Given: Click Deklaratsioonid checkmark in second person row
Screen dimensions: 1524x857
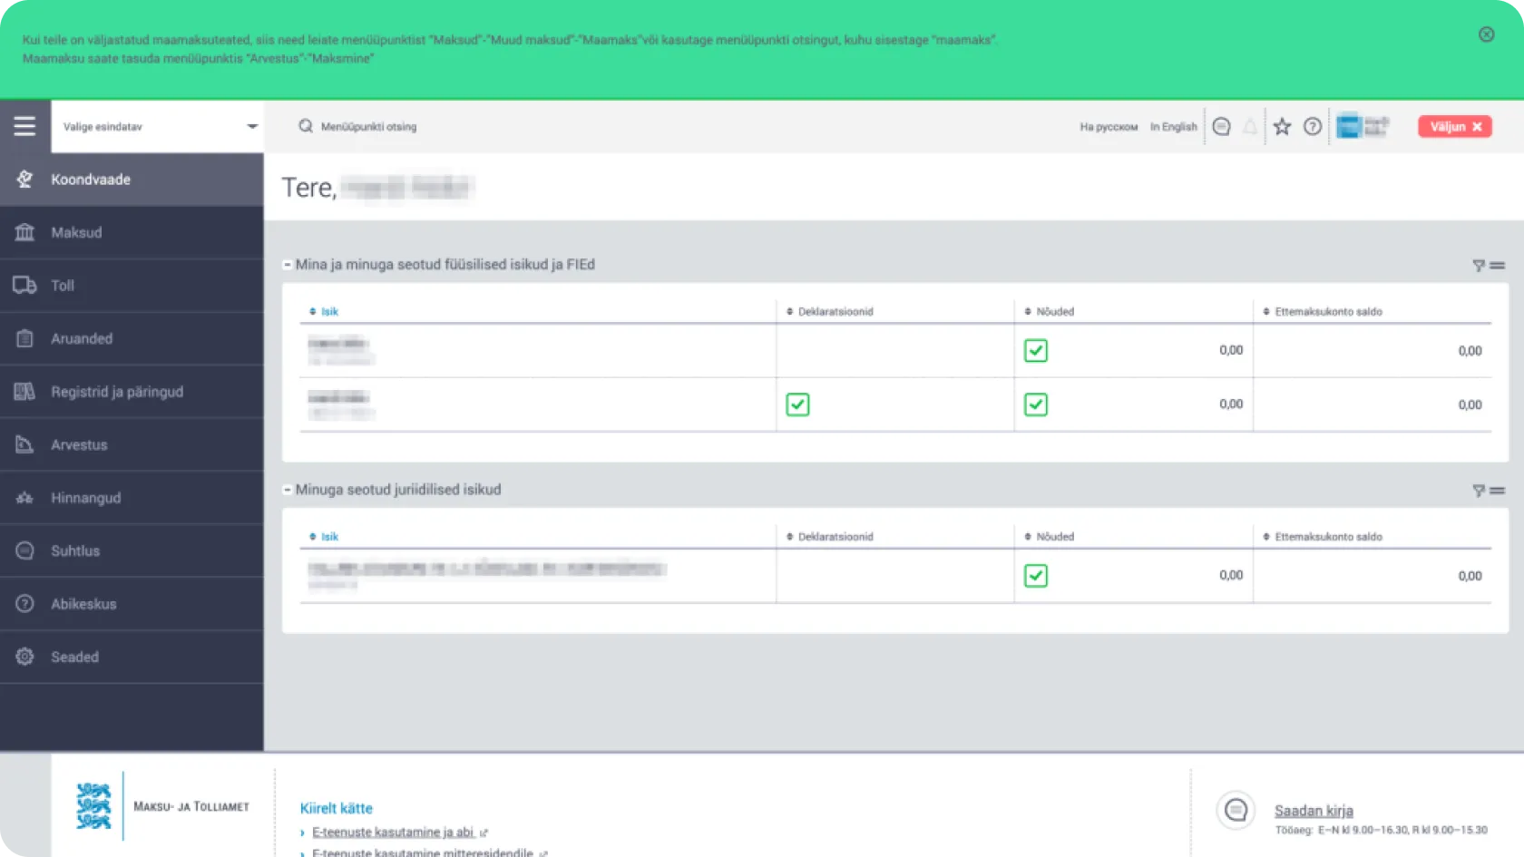Looking at the screenshot, I should [797, 404].
